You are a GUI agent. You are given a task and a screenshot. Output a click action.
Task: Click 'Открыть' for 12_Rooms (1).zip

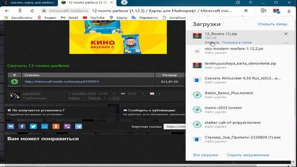point(212,42)
